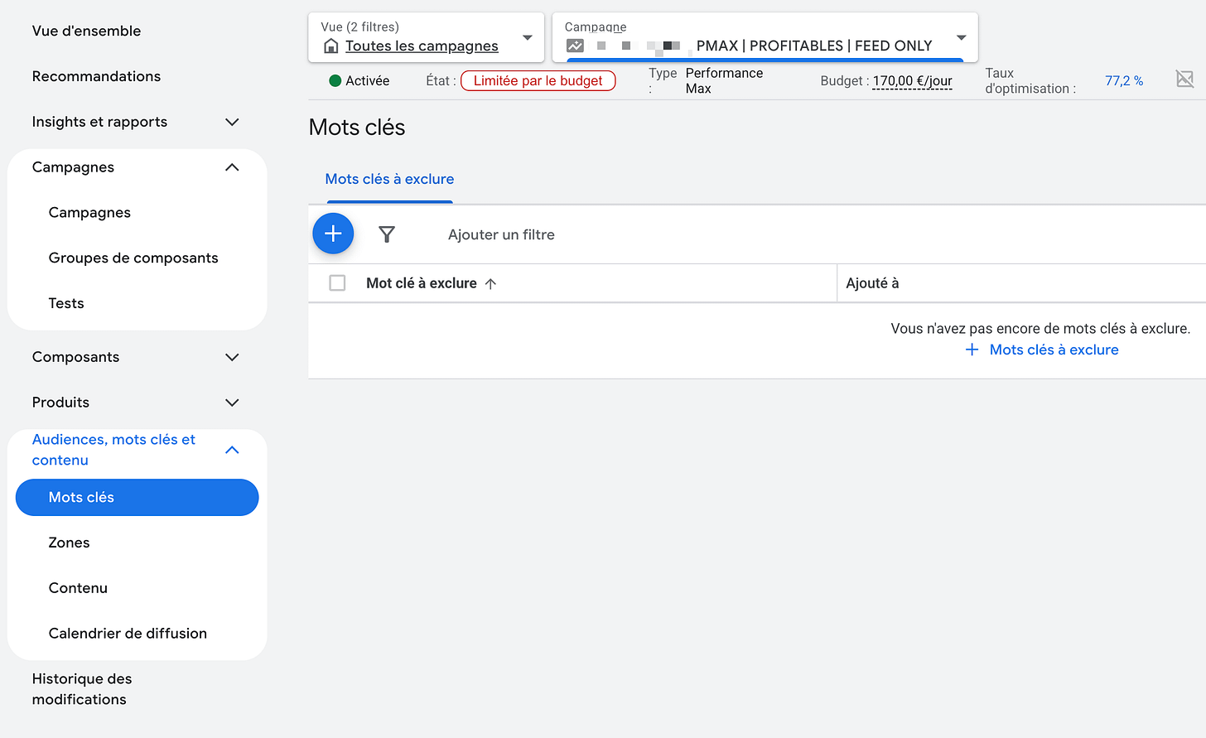The image size is (1206, 738).
Task: Open Historique des modifications
Action: tap(82, 689)
